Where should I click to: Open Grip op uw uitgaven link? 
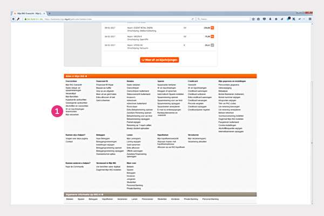coord(105,91)
